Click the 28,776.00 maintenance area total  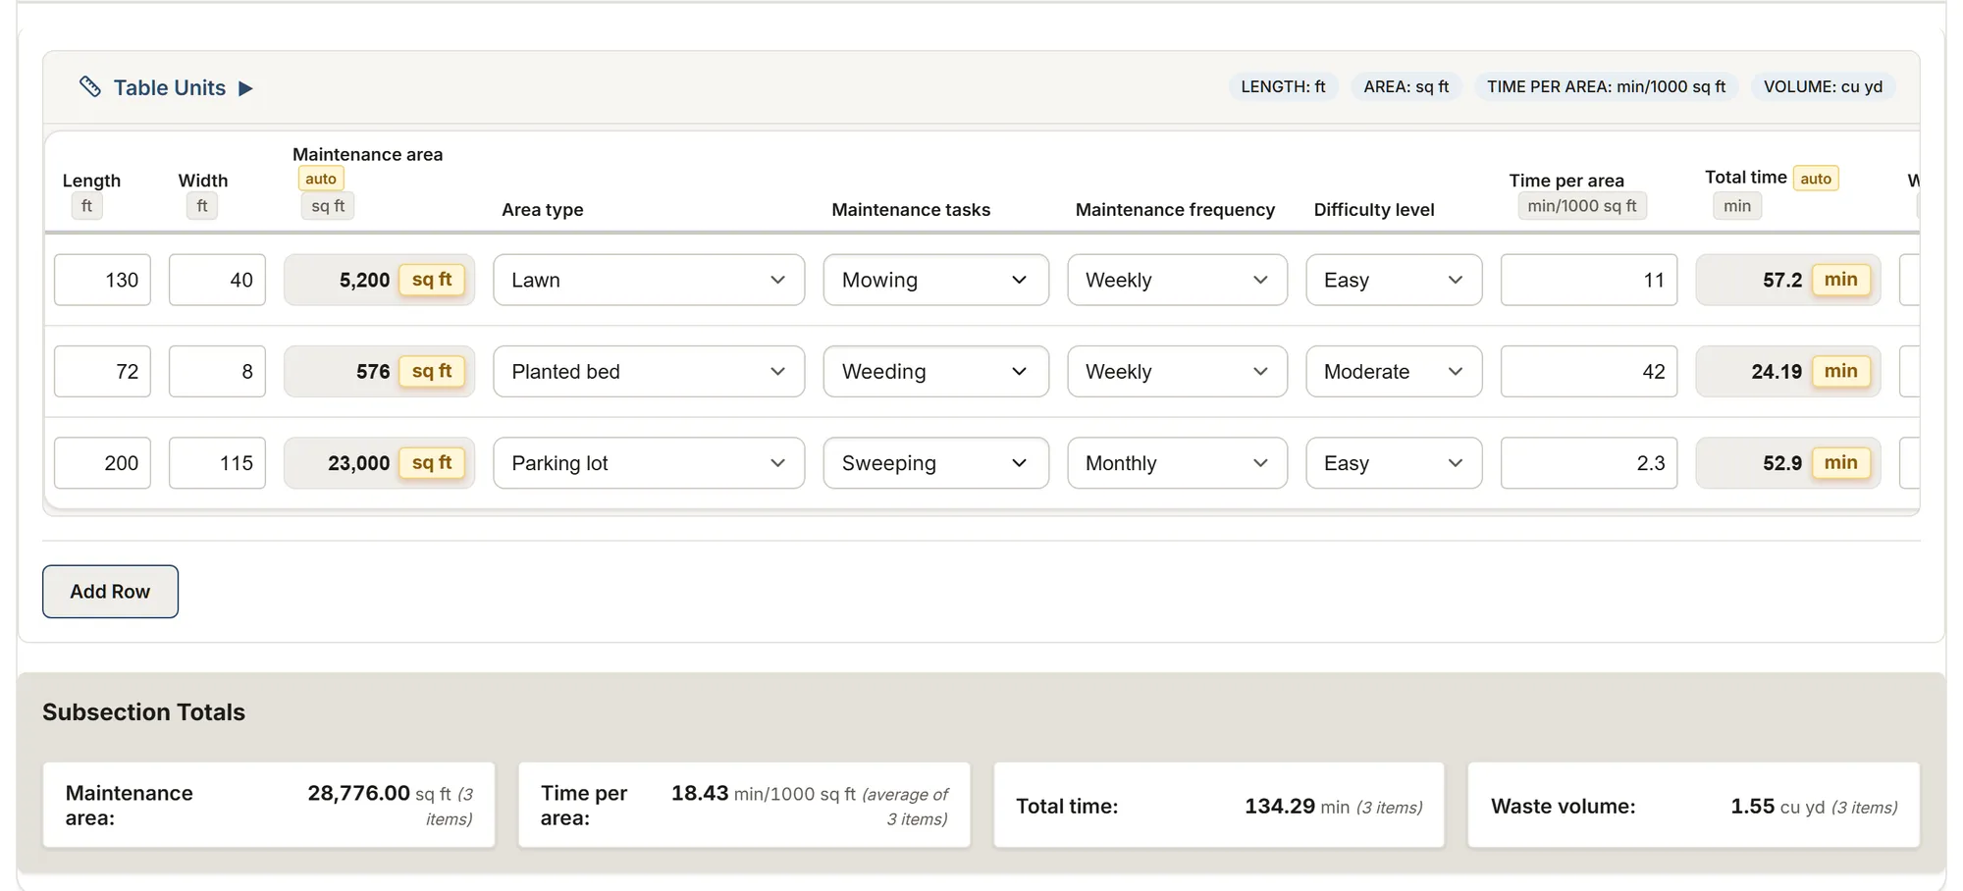[358, 793]
